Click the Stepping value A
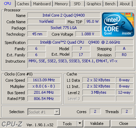Screen dimensions: 136x128 coord(124,48)
